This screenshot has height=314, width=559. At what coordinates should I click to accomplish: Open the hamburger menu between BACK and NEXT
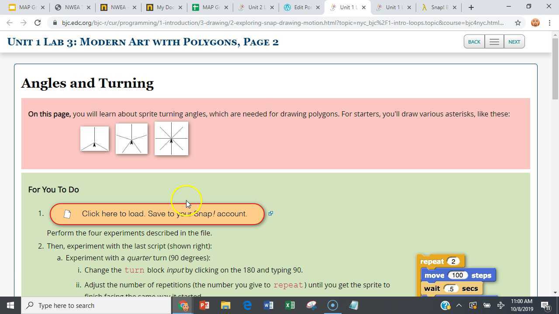tap(494, 41)
